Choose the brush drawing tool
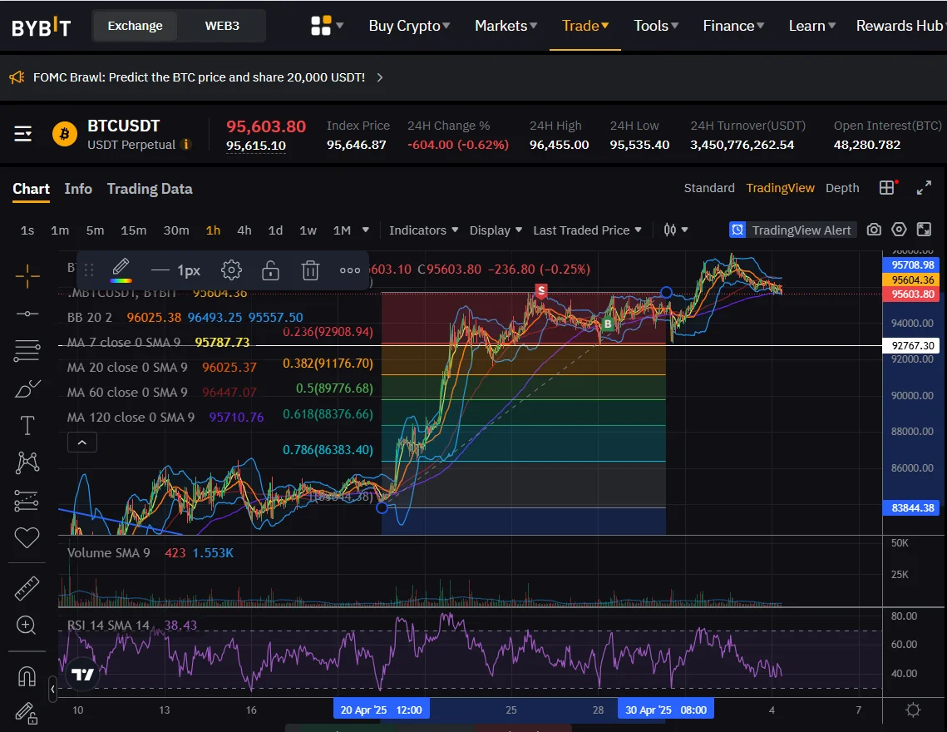This screenshot has width=947, height=732. tap(27, 388)
